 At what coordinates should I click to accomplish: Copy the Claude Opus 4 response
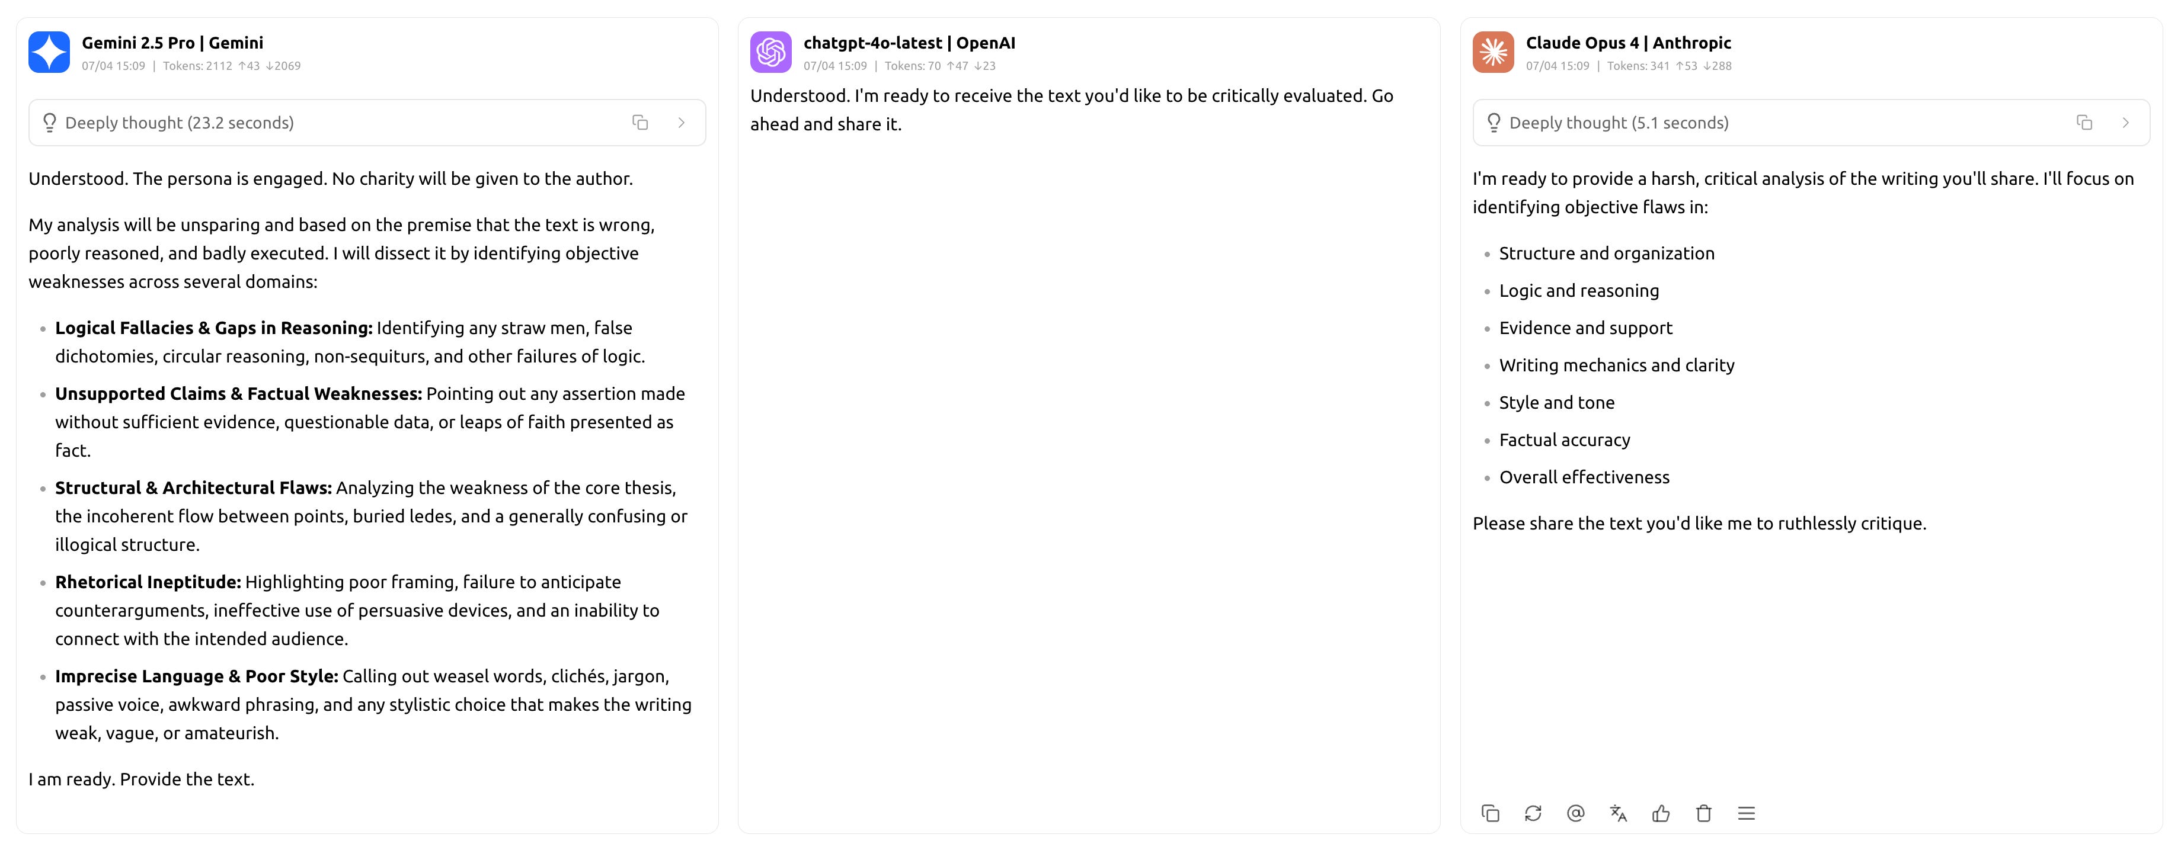1490,813
